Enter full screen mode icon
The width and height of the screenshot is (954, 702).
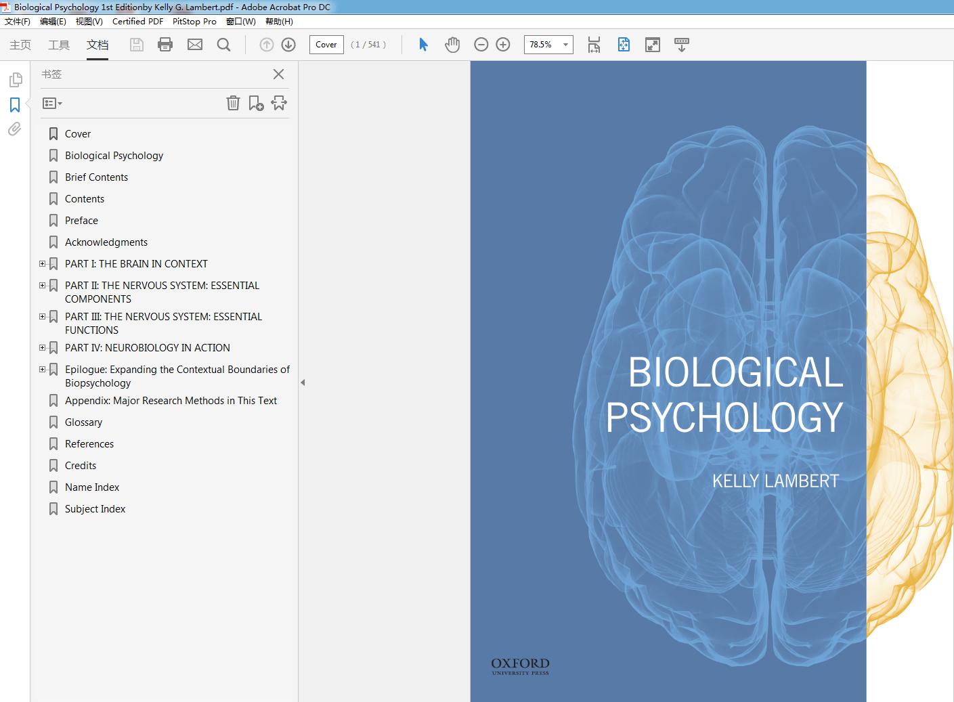(x=653, y=45)
